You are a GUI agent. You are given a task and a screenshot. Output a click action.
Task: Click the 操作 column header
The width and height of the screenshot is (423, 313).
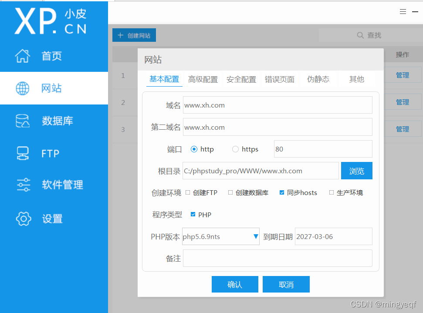pos(403,55)
